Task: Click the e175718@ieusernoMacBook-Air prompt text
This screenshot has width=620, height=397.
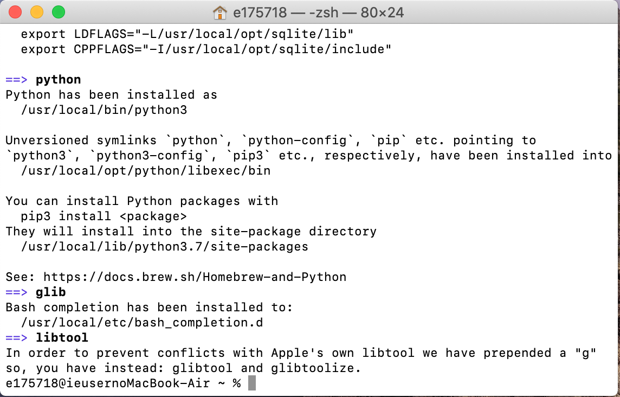Action: (x=108, y=383)
